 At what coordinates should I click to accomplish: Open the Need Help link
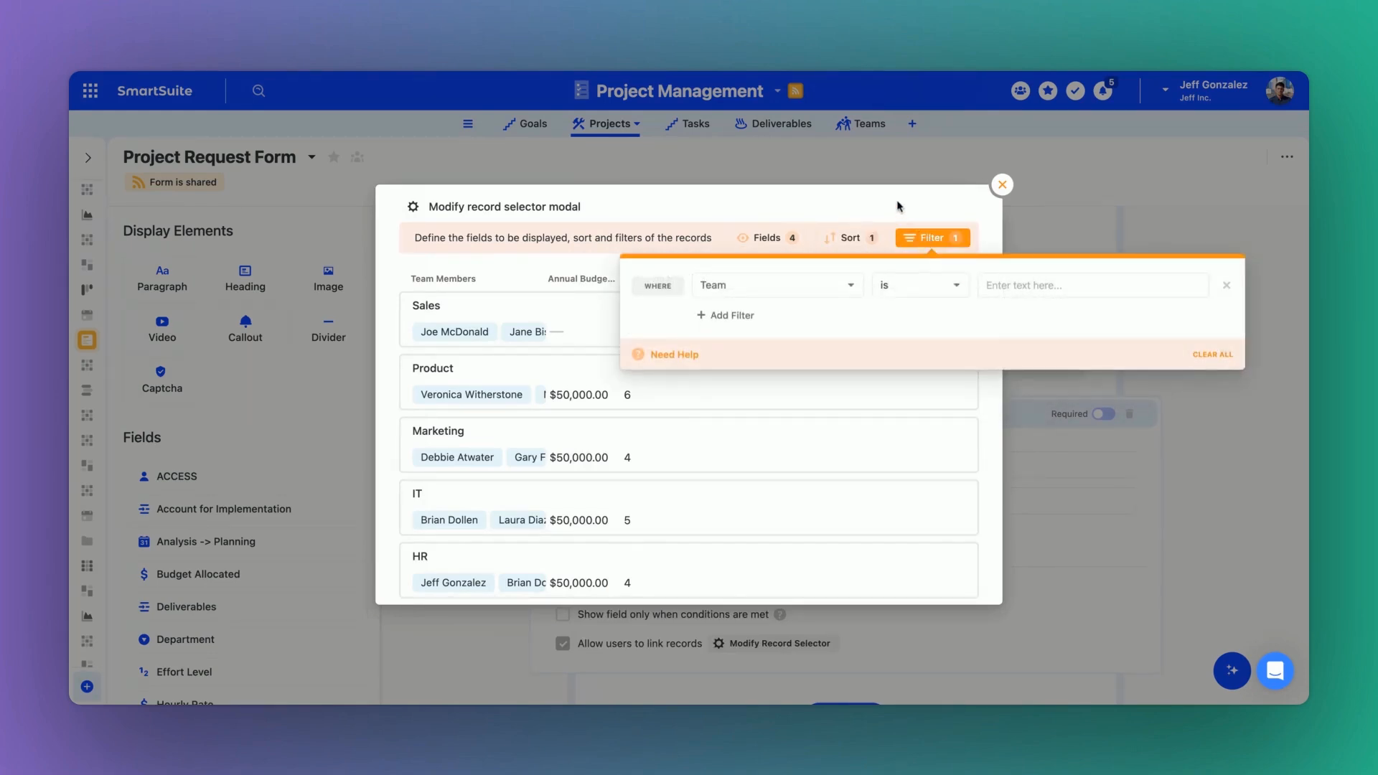click(674, 354)
